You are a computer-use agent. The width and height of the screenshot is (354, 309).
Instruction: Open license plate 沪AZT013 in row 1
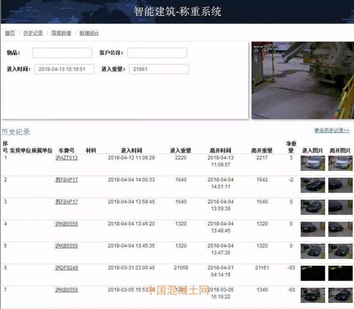click(66, 158)
